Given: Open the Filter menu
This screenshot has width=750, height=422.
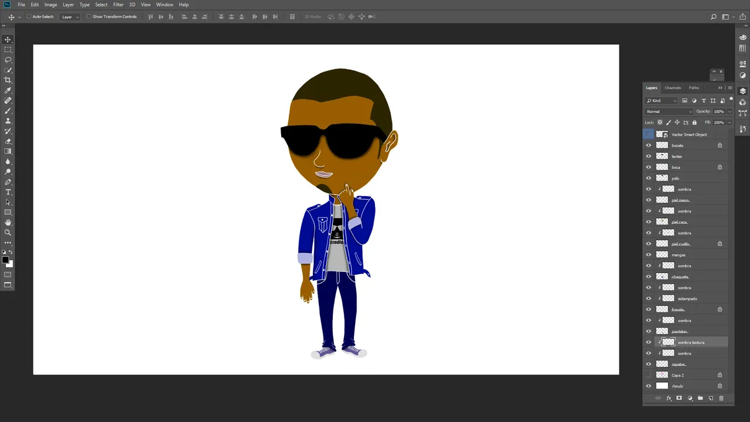Looking at the screenshot, I should [118, 5].
